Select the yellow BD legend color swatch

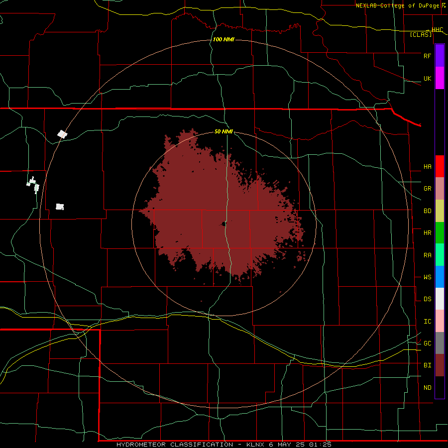pos(440,211)
